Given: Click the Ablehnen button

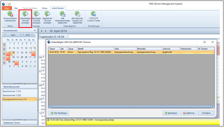Looking at the screenshot, I should (189, 113).
